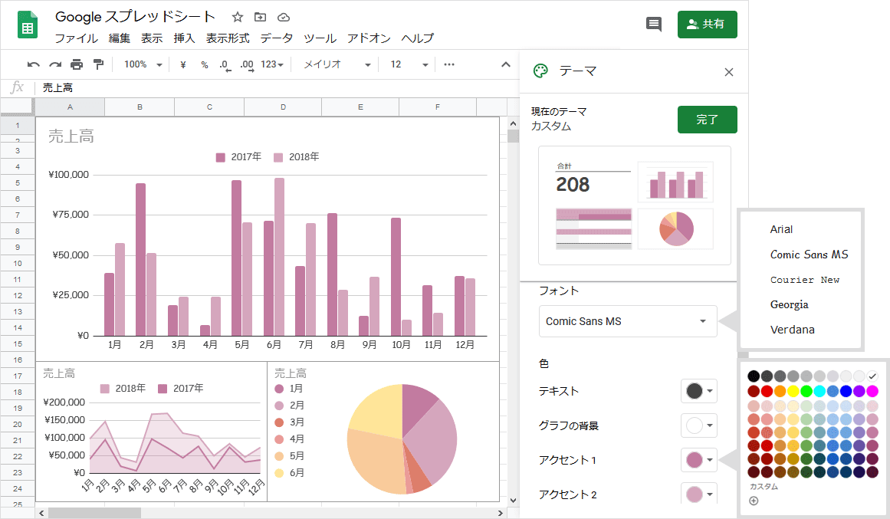Expand the Comic Sans MS font dropdown
This screenshot has width=890, height=519.
628,321
